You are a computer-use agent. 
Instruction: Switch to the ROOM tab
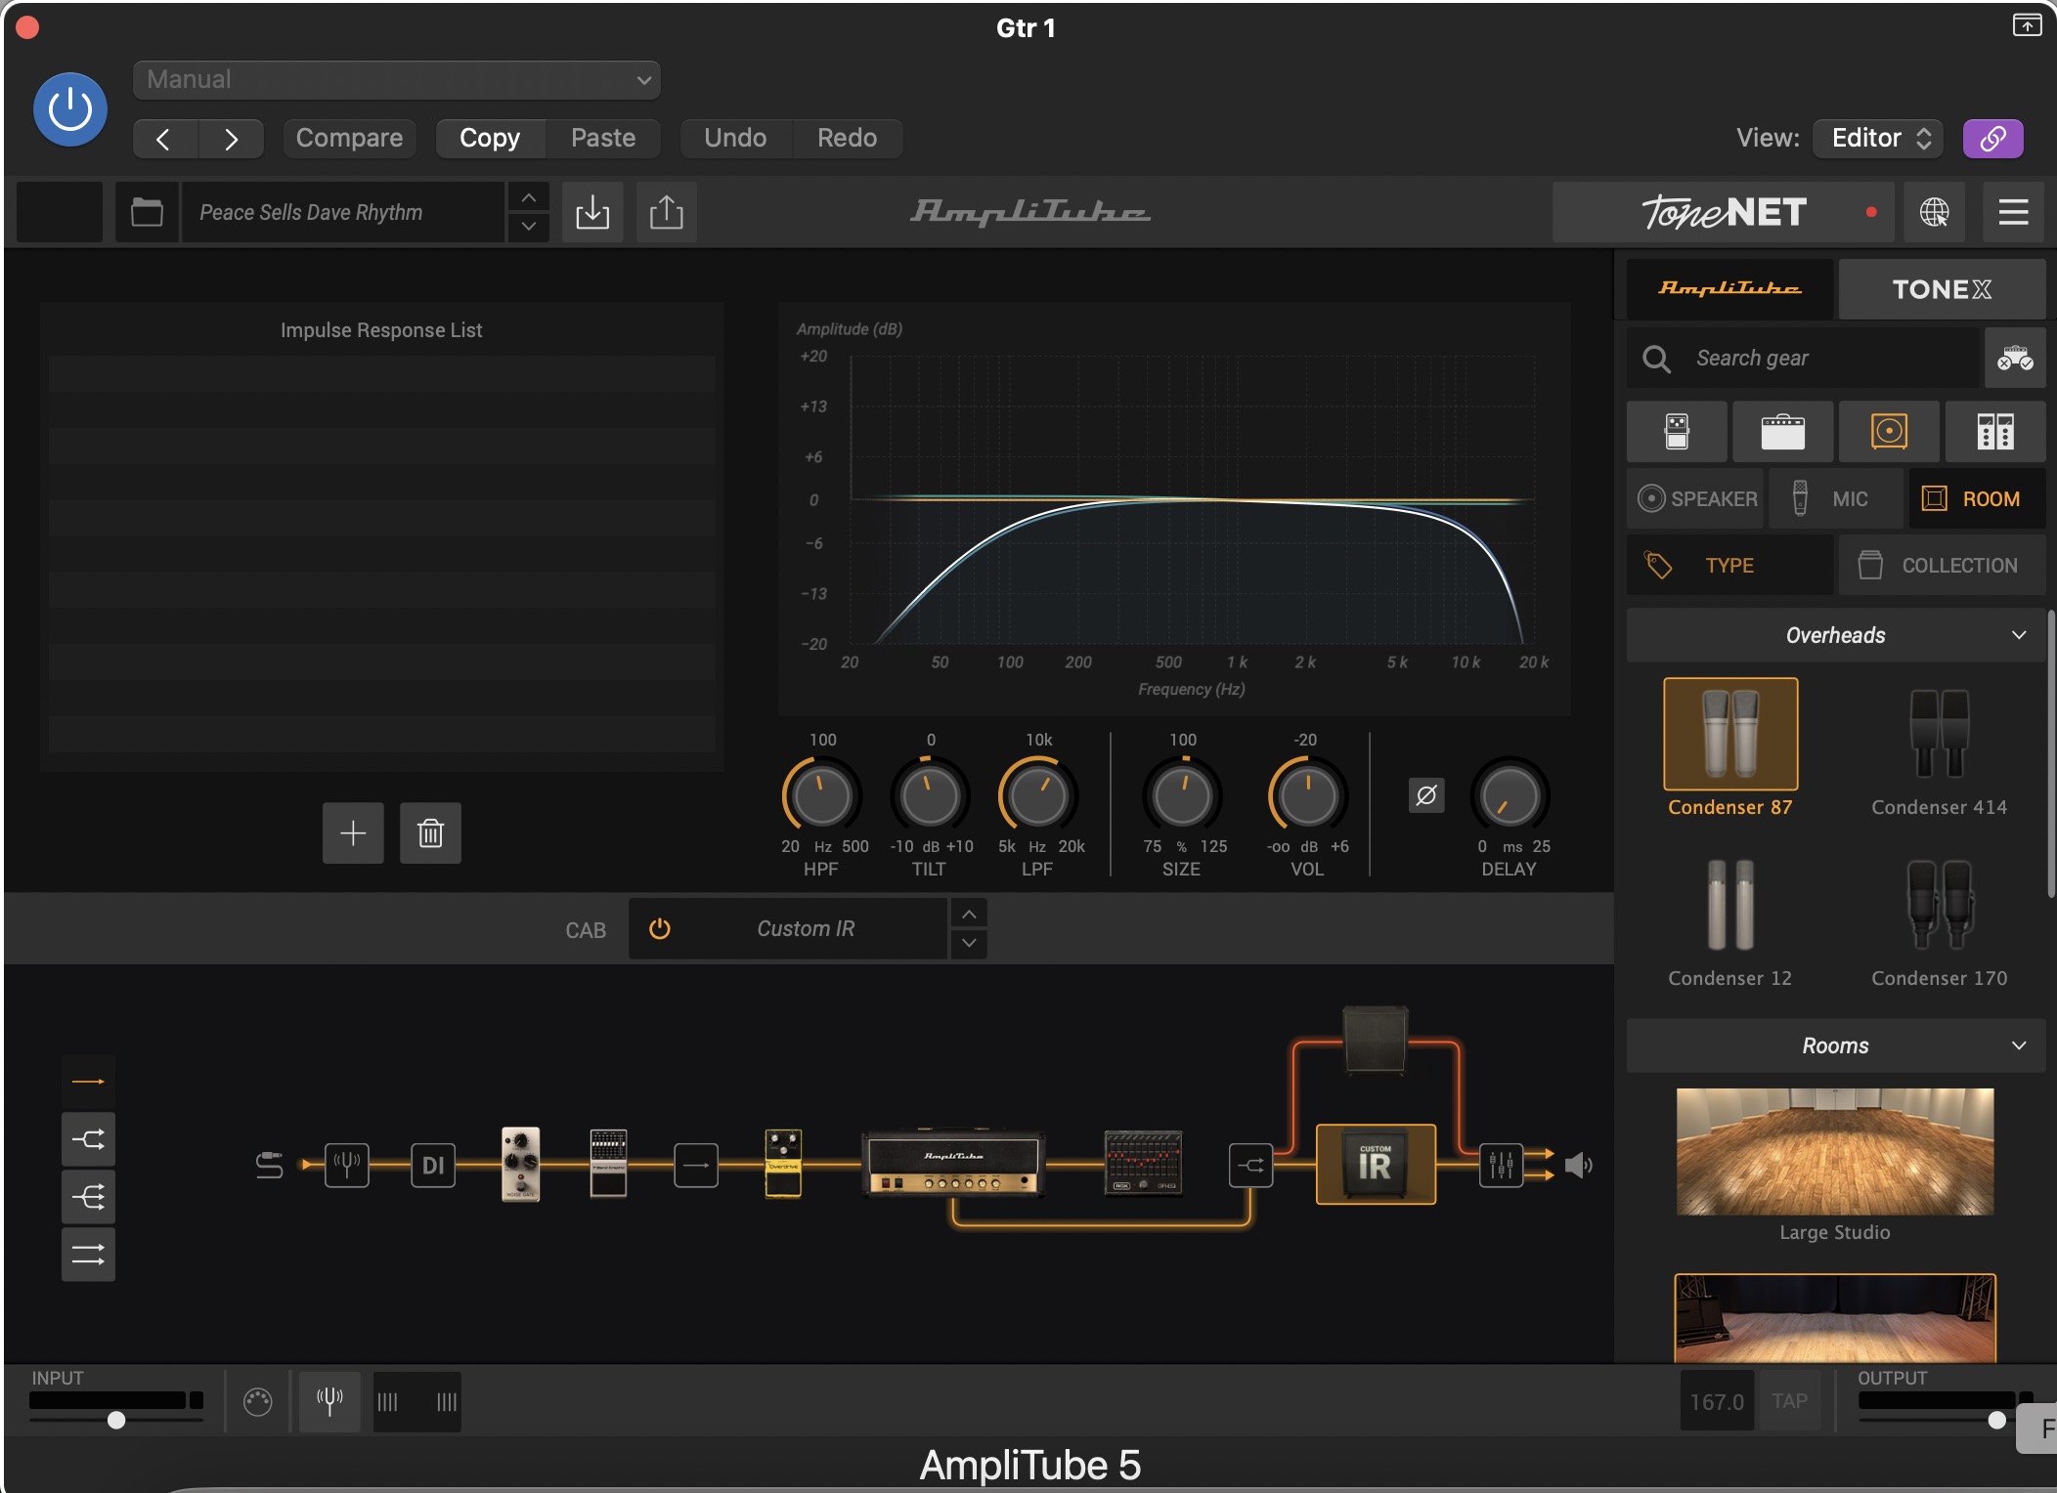coord(1978,498)
